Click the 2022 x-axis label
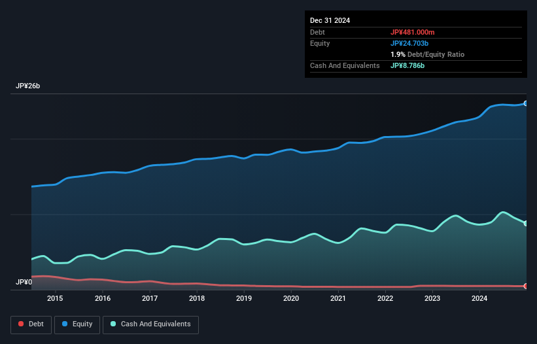The width and height of the screenshot is (537, 344). click(x=385, y=298)
